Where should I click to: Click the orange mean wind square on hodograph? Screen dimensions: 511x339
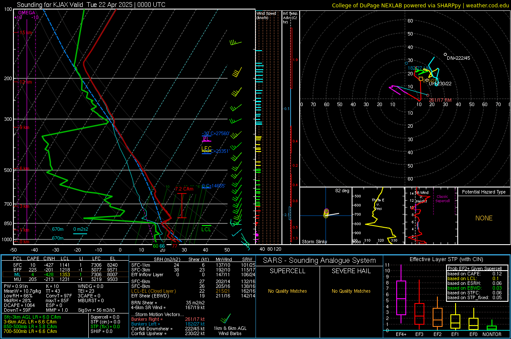421,79
